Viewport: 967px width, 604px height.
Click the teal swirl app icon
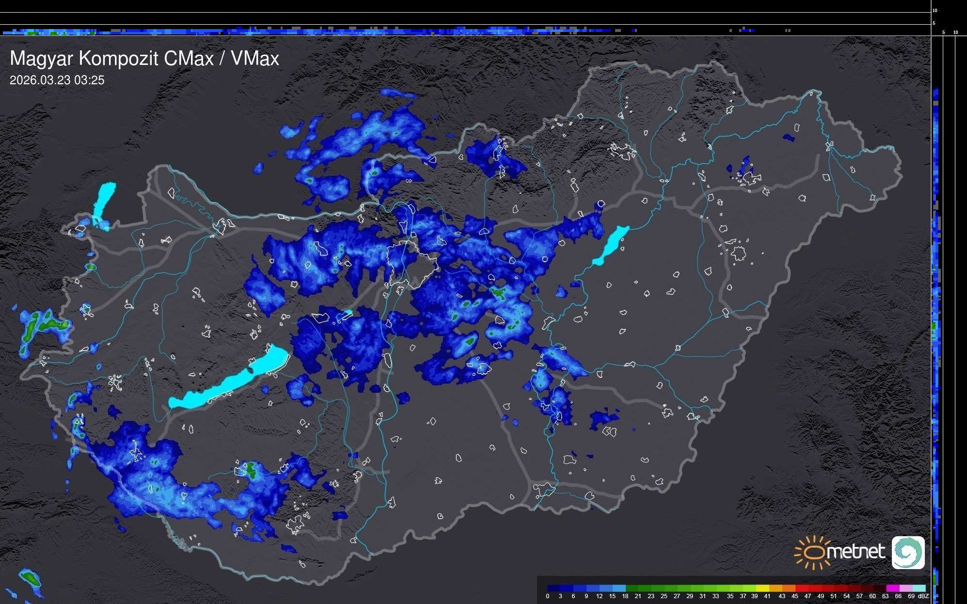[x=908, y=552]
